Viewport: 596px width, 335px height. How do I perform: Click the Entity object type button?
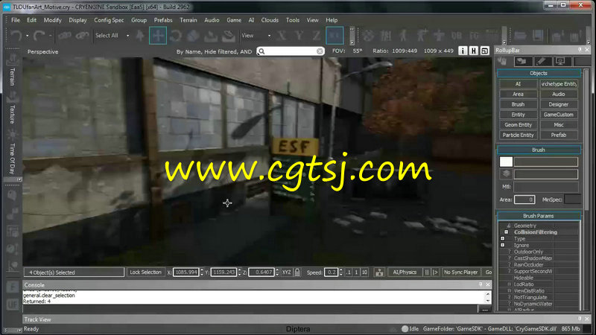click(518, 115)
